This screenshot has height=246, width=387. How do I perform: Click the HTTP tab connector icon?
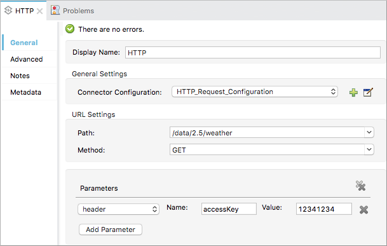pyautogui.click(x=8, y=10)
